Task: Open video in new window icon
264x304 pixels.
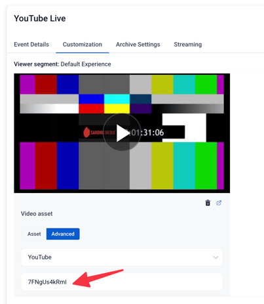Action: (219, 203)
